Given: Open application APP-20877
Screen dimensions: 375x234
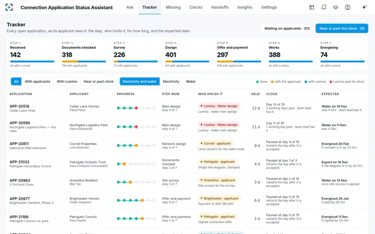Looking at the screenshot, I should (20, 198).
